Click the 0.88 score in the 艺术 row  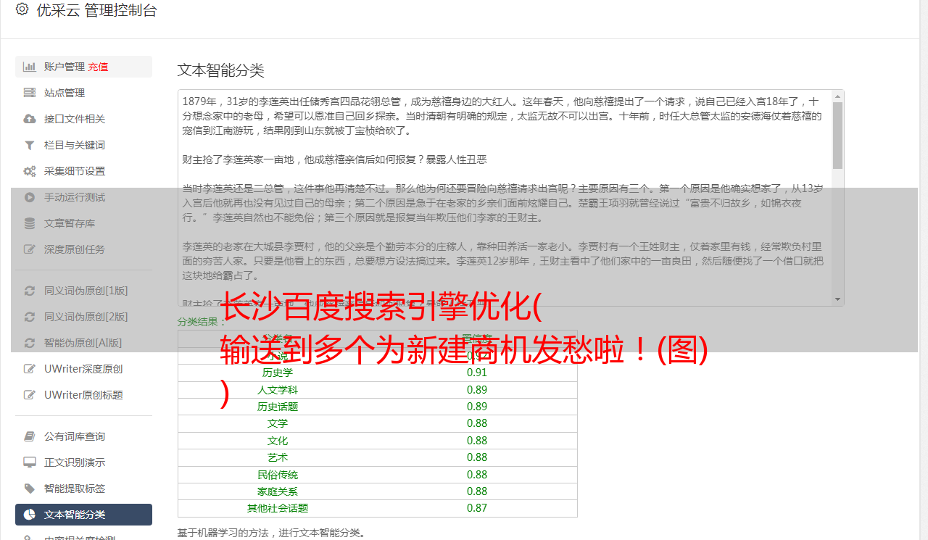coord(477,457)
